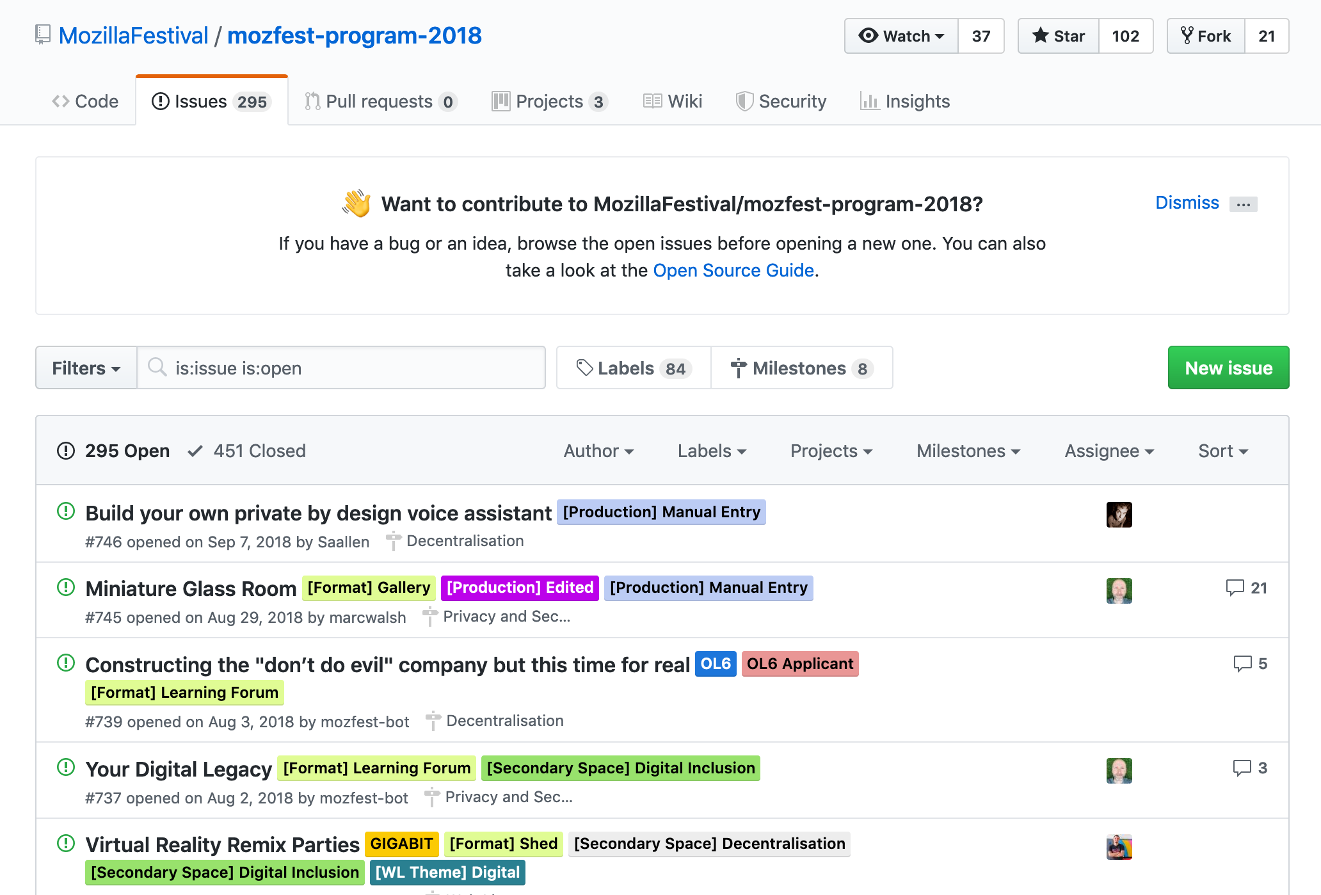Open the Wiki tab
This screenshot has height=895, width=1321.
point(673,101)
